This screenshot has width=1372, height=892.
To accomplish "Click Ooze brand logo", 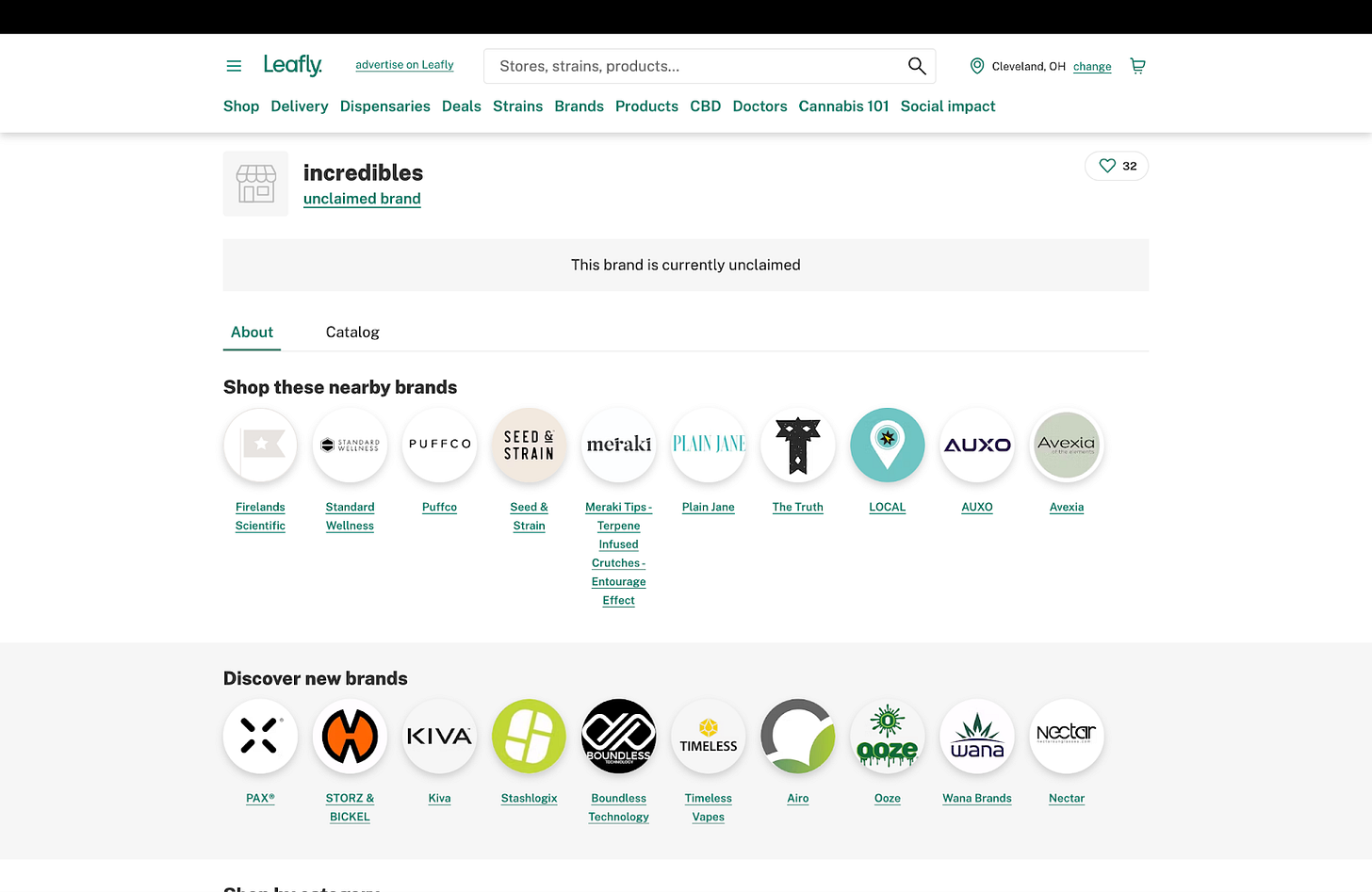I will pos(888,736).
